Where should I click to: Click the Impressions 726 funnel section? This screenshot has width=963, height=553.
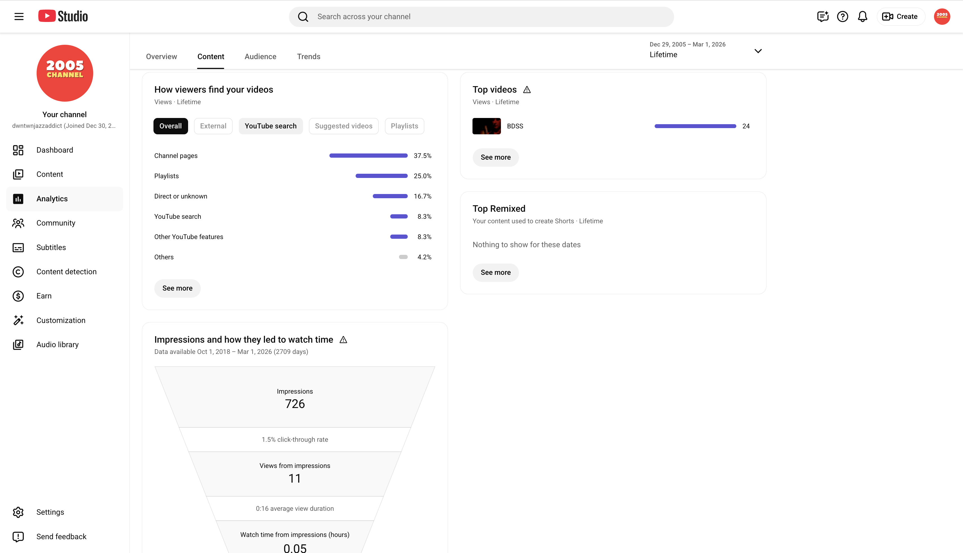tap(295, 398)
